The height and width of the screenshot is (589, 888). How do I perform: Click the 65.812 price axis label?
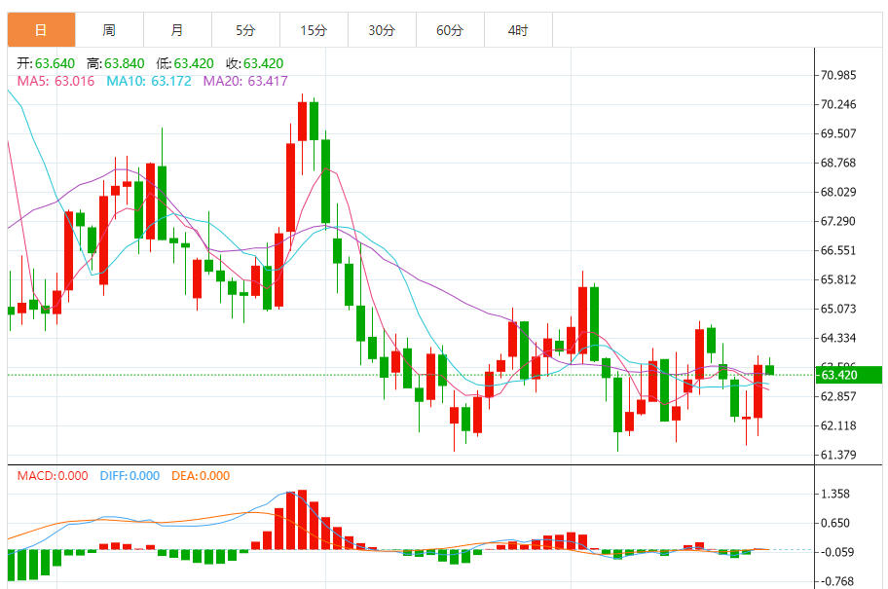pos(838,279)
